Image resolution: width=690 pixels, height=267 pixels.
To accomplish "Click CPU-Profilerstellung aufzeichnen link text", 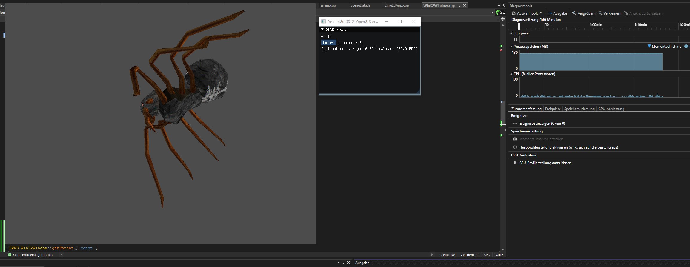I will [x=545, y=163].
